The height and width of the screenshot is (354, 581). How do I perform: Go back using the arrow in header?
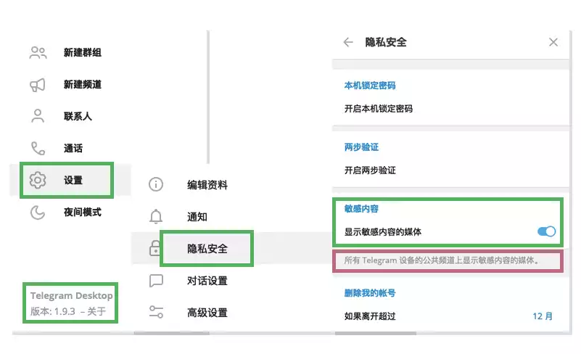click(348, 42)
